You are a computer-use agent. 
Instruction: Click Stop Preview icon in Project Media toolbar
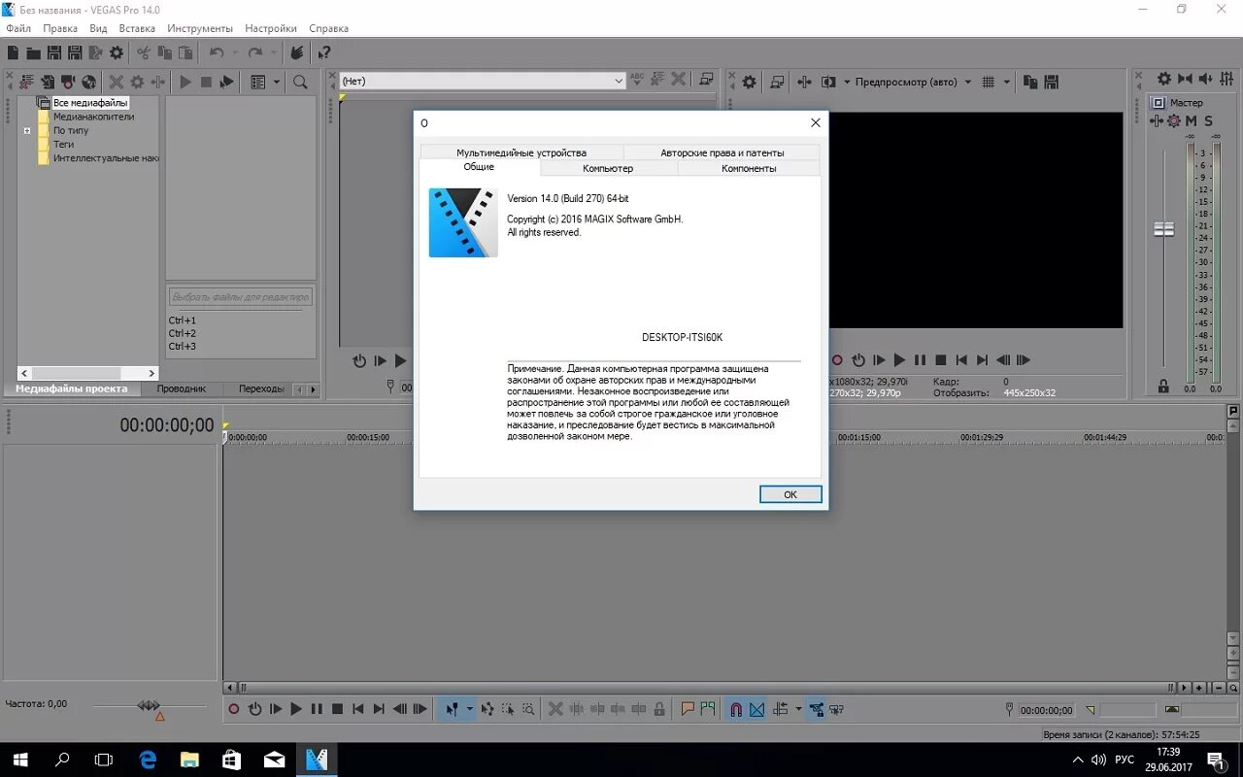(206, 83)
